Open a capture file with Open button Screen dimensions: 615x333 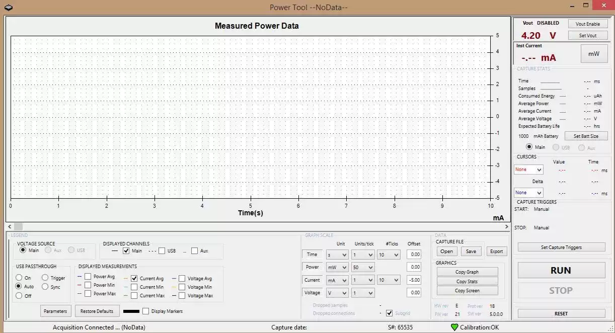point(446,252)
